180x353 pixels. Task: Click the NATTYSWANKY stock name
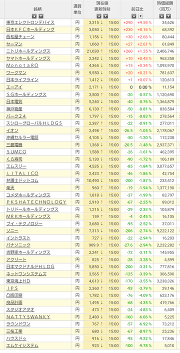tap(28, 317)
